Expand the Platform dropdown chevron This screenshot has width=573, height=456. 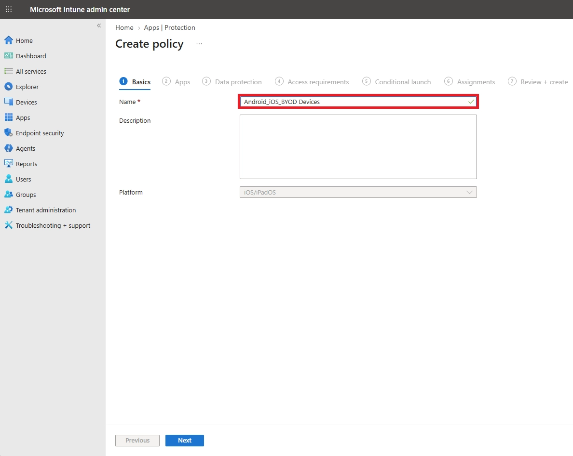pos(470,192)
